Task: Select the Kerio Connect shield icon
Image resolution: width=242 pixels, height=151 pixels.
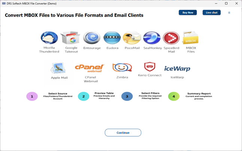Action: coord(150,67)
